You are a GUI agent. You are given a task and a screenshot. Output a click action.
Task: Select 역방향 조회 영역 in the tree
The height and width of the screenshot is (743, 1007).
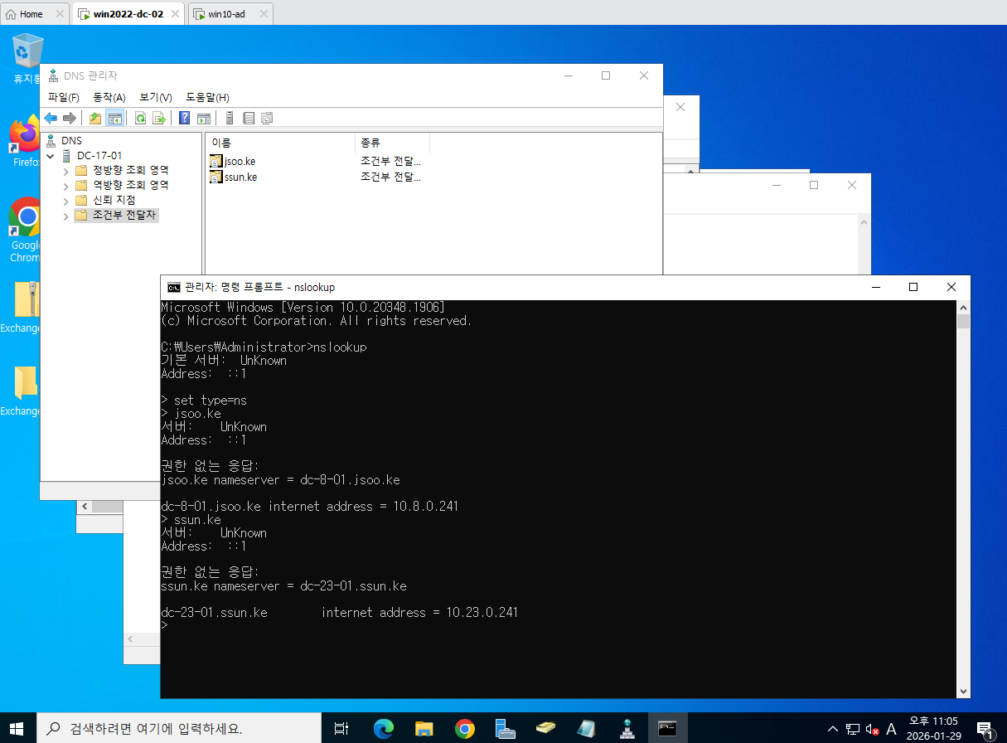click(x=130, y=186)
